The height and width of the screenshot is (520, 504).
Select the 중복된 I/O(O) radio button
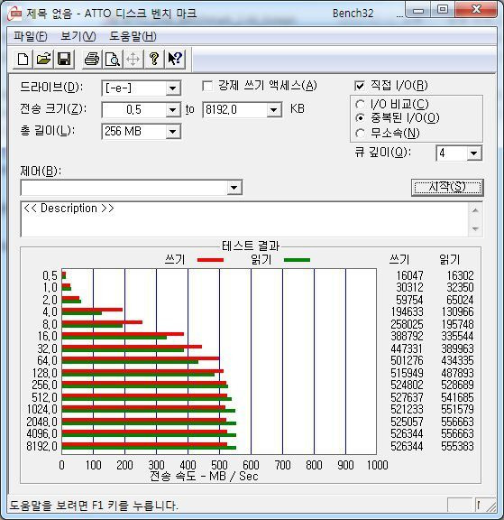tap(360, 117)
